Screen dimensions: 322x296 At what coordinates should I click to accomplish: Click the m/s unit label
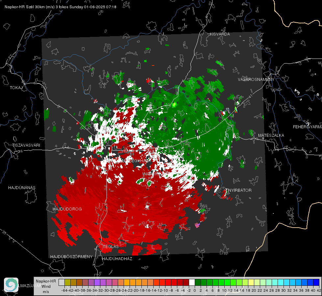[46, 292]
